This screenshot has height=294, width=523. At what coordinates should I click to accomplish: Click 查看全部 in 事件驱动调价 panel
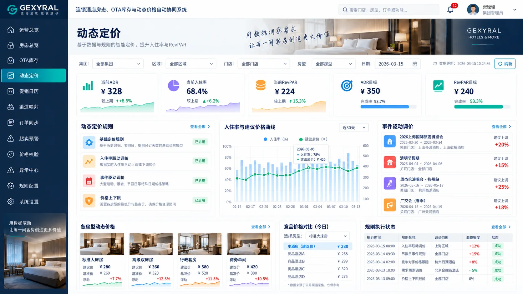[x=501, y=127]
